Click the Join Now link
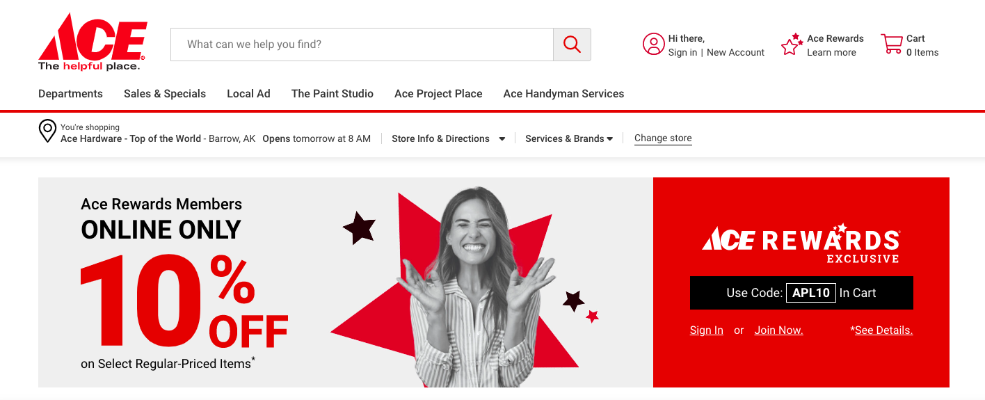The image size is (985, 400). (778, 330)
